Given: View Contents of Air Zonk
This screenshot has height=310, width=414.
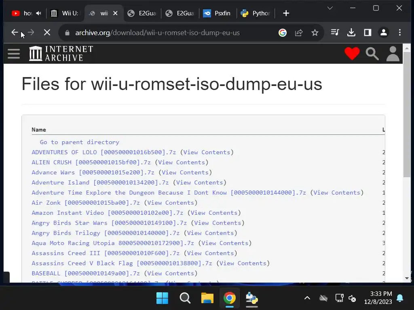Looking at the screenshot, I should pos(171,203).
